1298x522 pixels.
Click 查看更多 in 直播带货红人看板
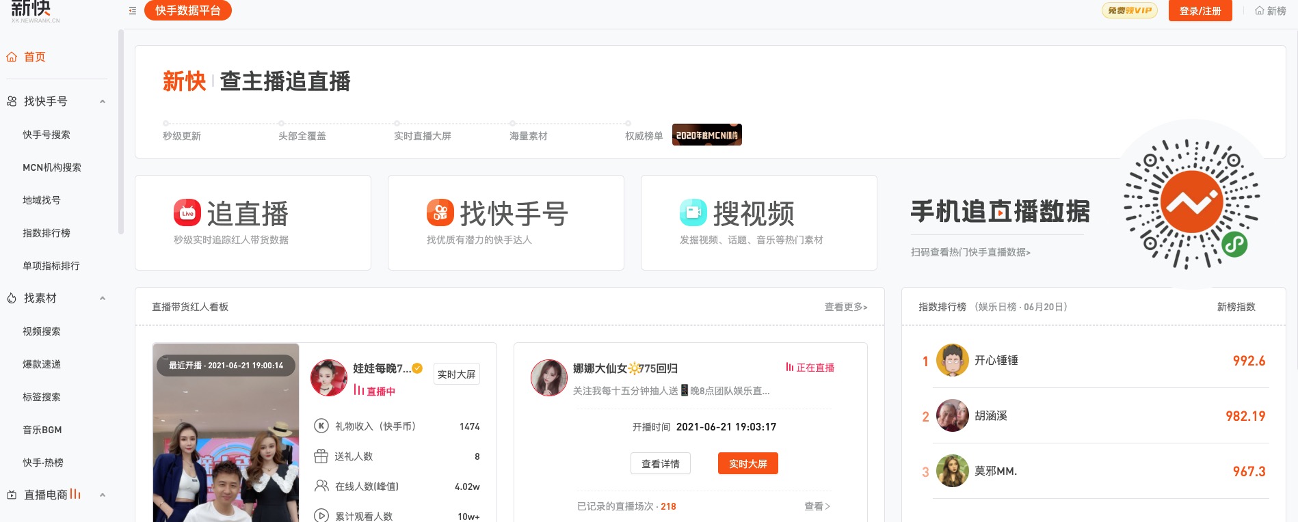tap(846, 307)
